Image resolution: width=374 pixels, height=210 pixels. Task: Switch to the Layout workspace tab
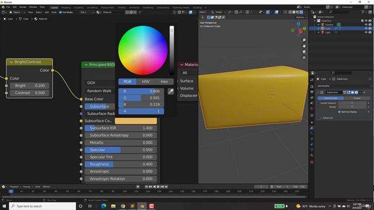(54, 8)
